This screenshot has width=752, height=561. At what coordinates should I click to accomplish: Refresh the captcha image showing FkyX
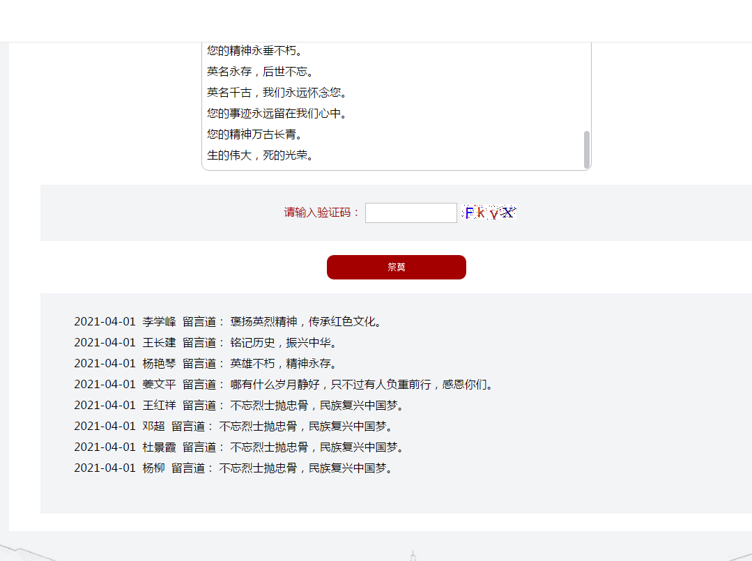(490, 213)
